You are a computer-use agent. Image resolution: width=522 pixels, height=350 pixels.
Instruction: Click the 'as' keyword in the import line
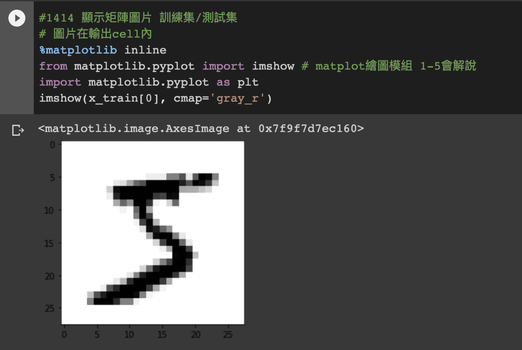(223, 82)
